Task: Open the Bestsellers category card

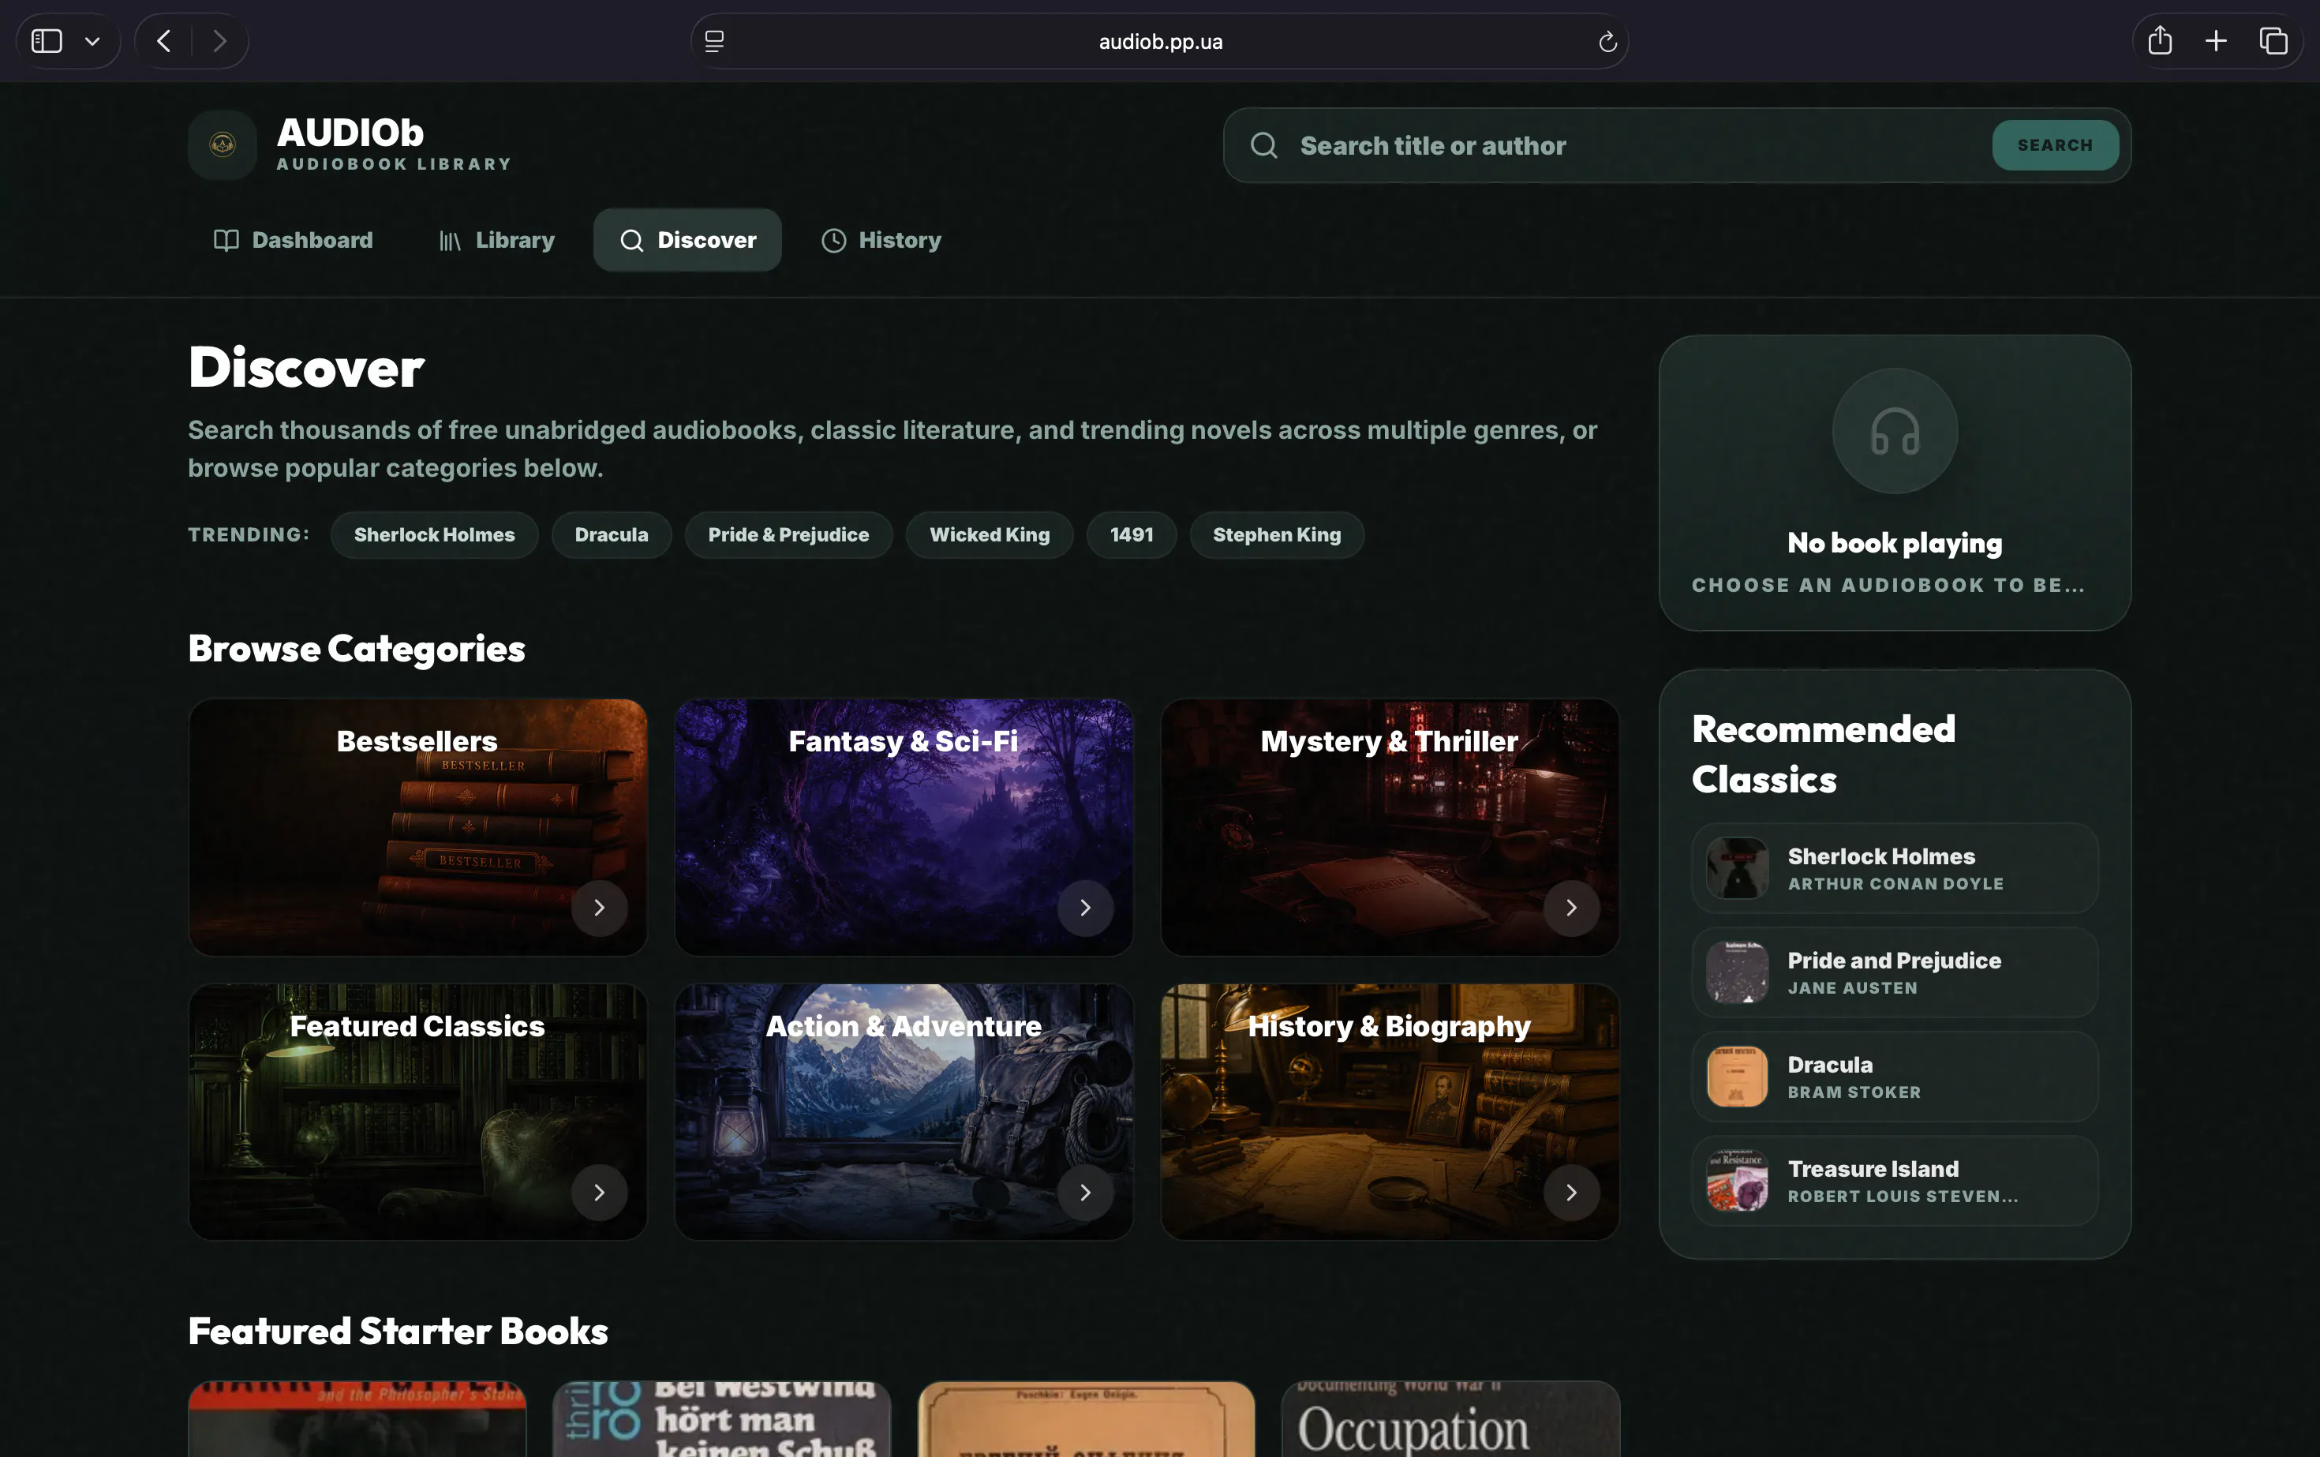Action: [418, 827]
